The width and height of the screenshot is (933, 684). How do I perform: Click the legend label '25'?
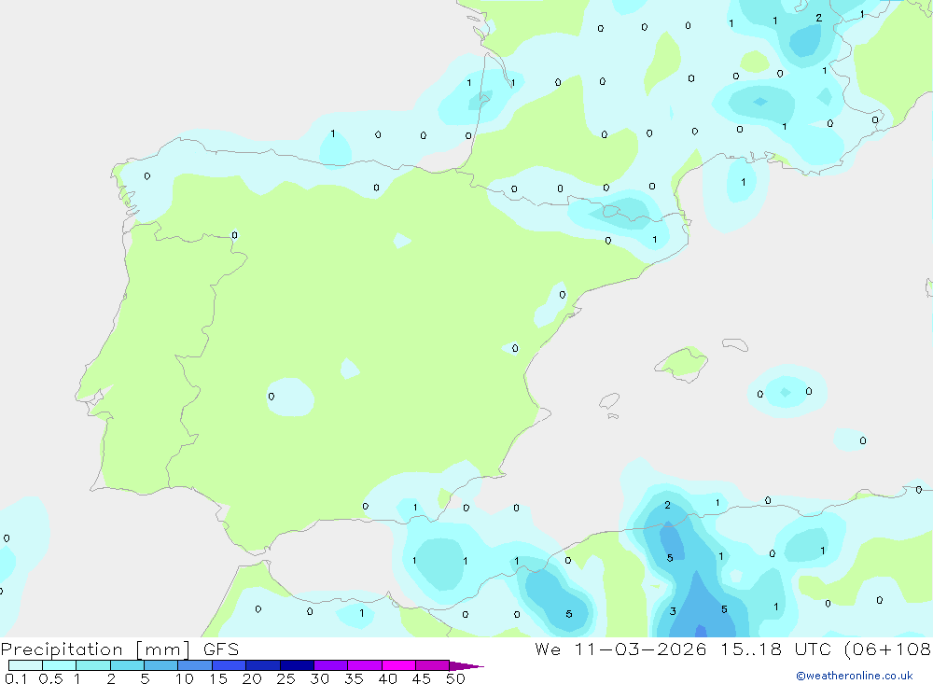click(285, 678)
